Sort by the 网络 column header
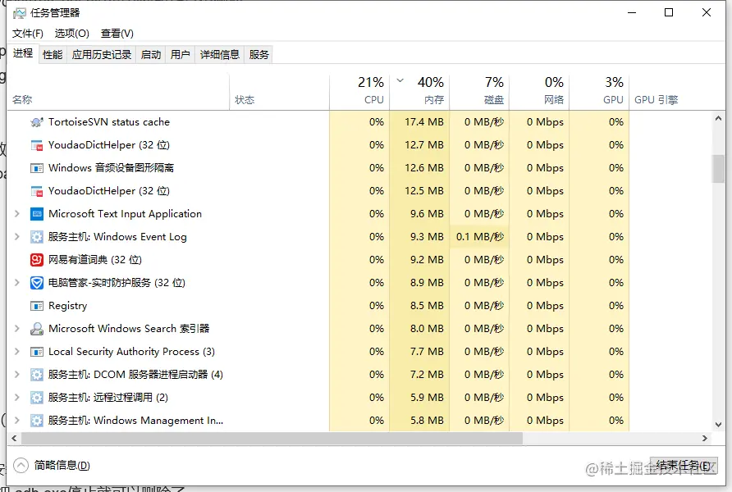This screenshot has width=732, height=492. click(x=539, y=91)
